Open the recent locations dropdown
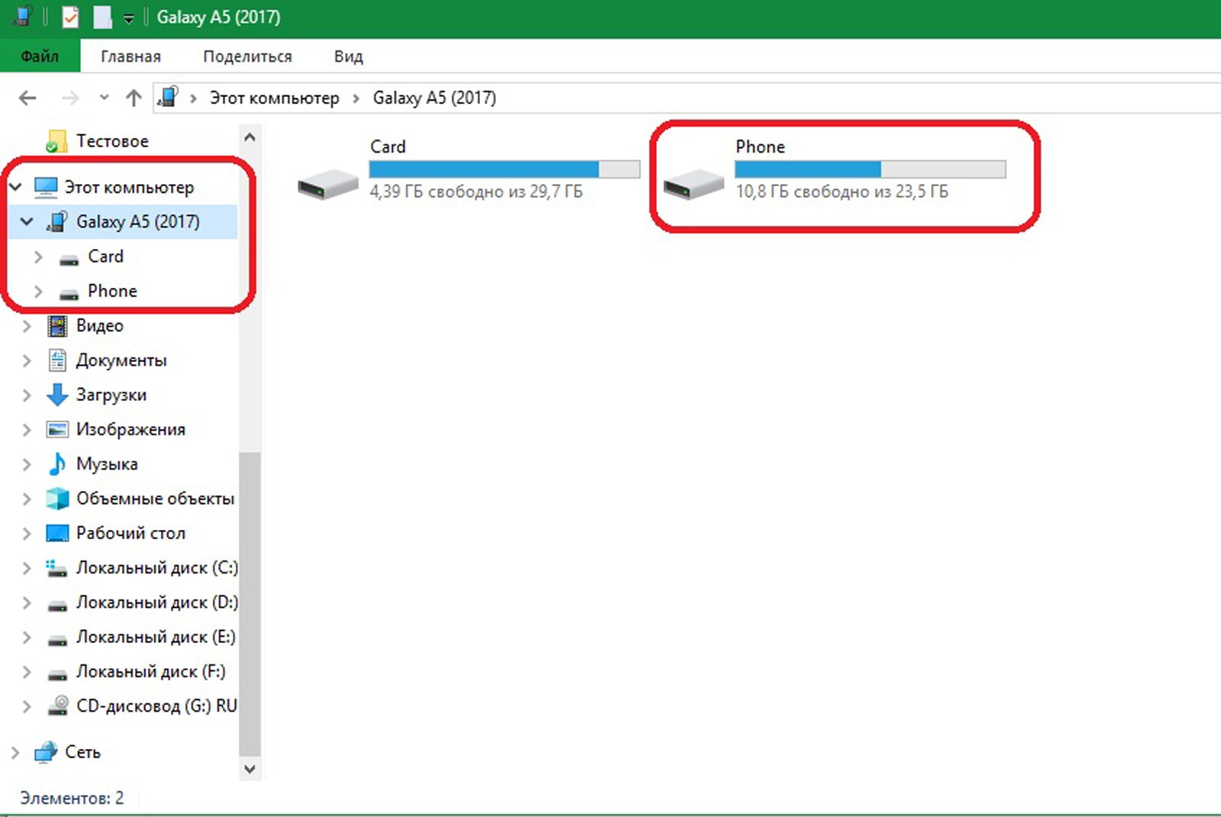The width and height of the screenshot is (1221, 817). click(x=104, y=98)
